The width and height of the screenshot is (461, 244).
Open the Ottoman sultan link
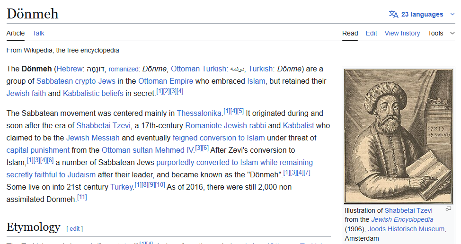tap(127, 150)
